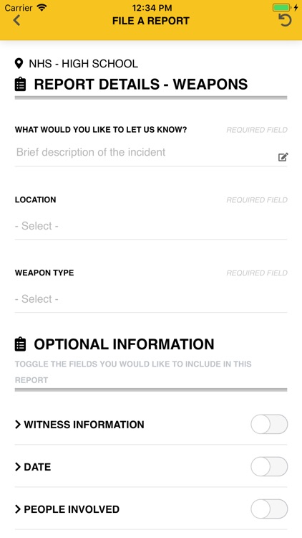
Task: Click the NHS - HIGH SCHOOL location label
Action: [83, 64]
